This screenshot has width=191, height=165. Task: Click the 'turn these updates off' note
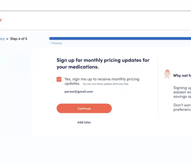point(106,84)
